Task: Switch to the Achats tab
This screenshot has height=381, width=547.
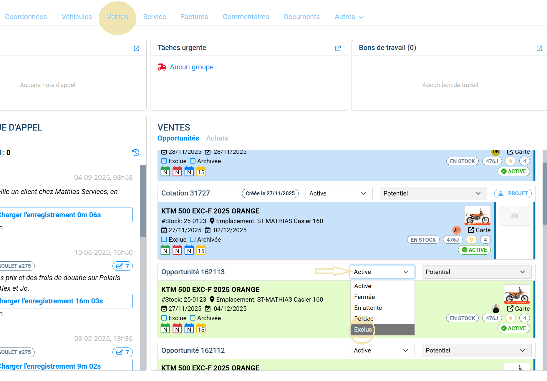Action: 217,138
